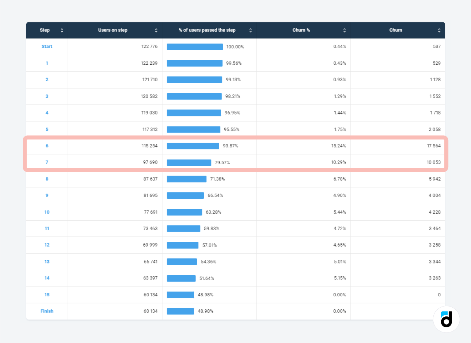This screenshot has height=343, width=471.
Task: Open step 3 link
Action: 47,96
